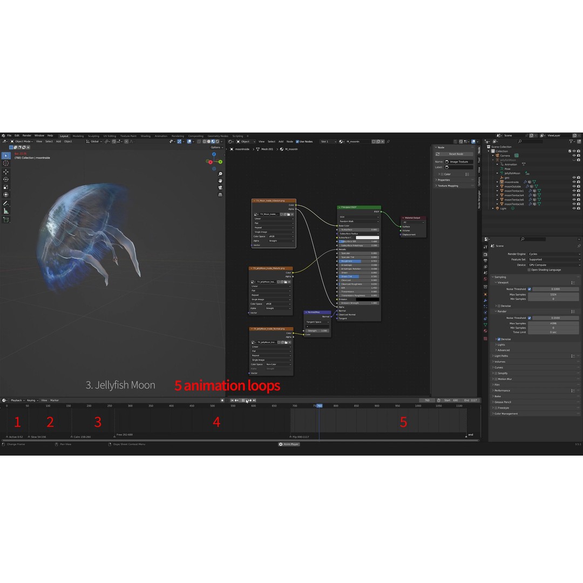Image resolution: width=583 pixels, height=583 pixels.
Task: Toggle auto keying record button
Action: (222, 401)
